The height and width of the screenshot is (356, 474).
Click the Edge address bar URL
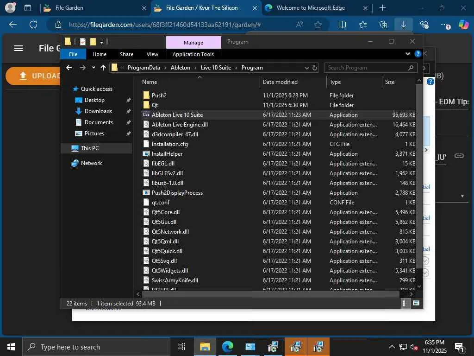click(x=165, y=25)
